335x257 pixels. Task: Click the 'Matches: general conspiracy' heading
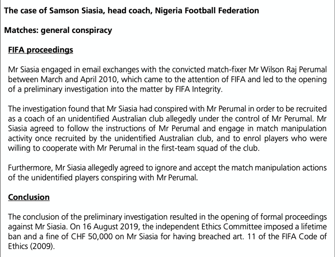coord(58,30)
